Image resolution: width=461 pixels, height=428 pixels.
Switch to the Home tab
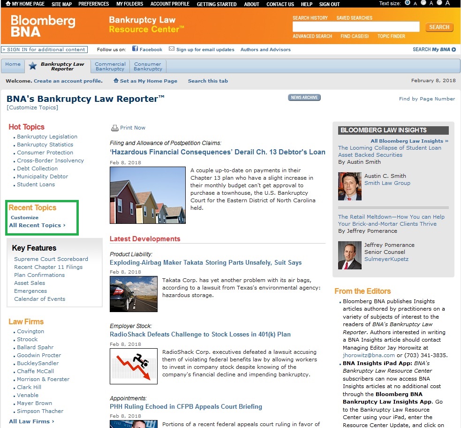pyautogui.click(x=13, y=64)
